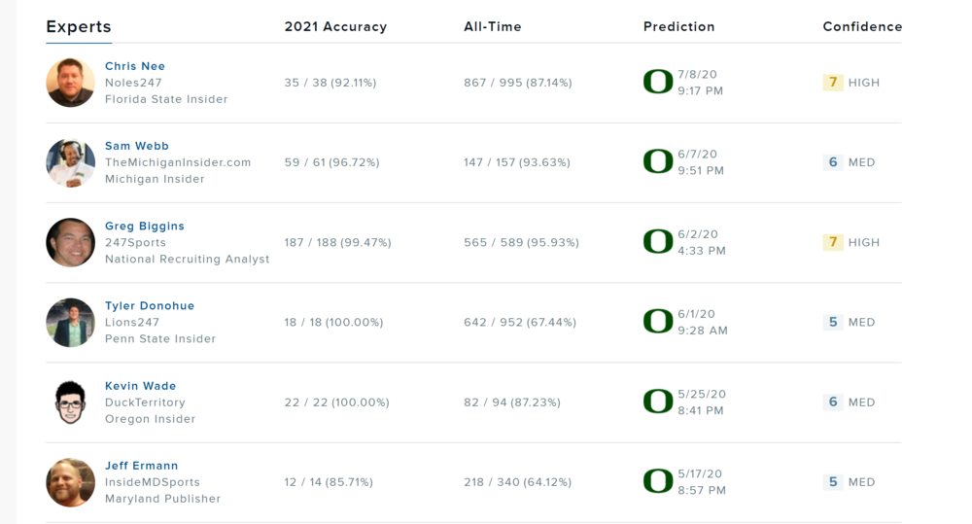Screen dimensions: 972x524
Task: Click Chris Nee's profile photo
Action: coord(71,83)
